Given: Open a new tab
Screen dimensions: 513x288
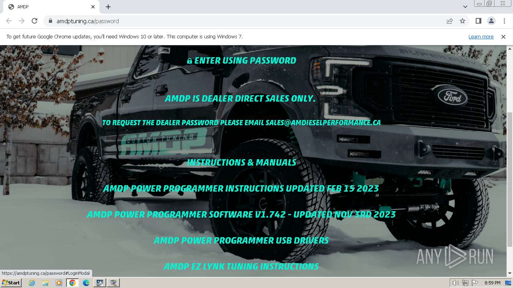Looking at the screenshot, I should [108, 7].
